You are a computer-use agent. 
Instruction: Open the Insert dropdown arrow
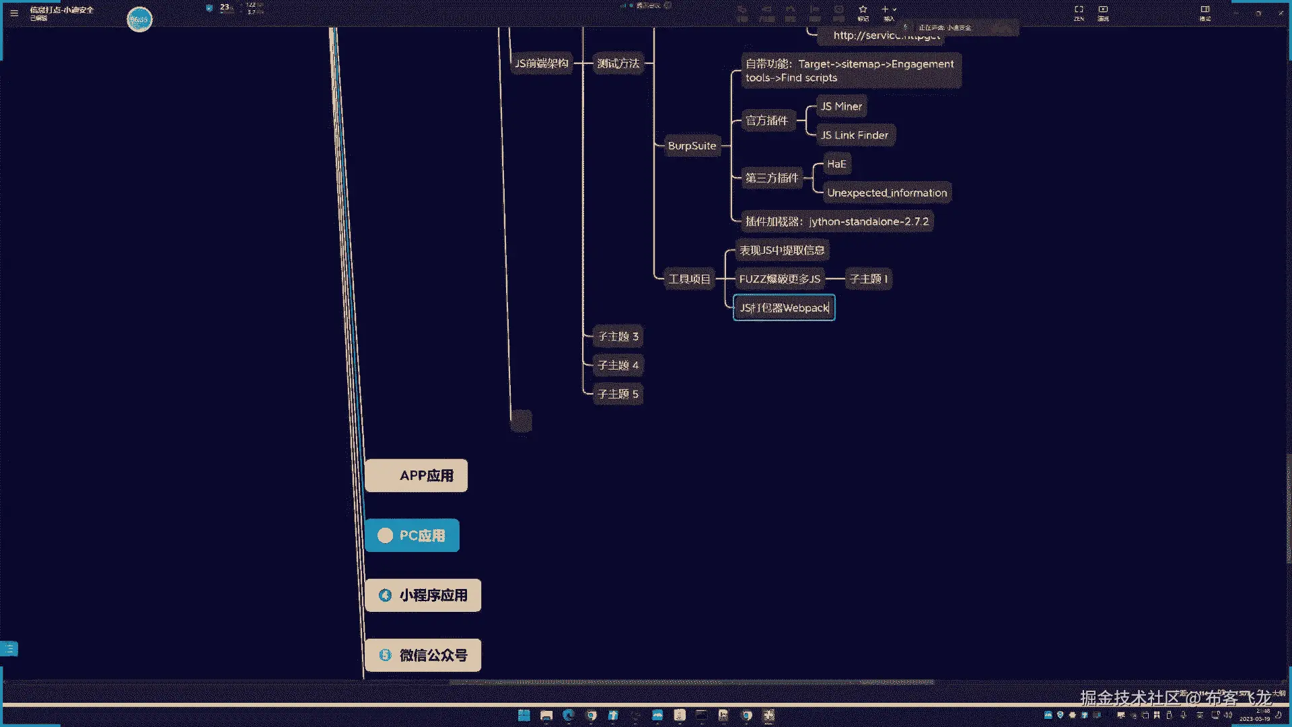point(894,10)
